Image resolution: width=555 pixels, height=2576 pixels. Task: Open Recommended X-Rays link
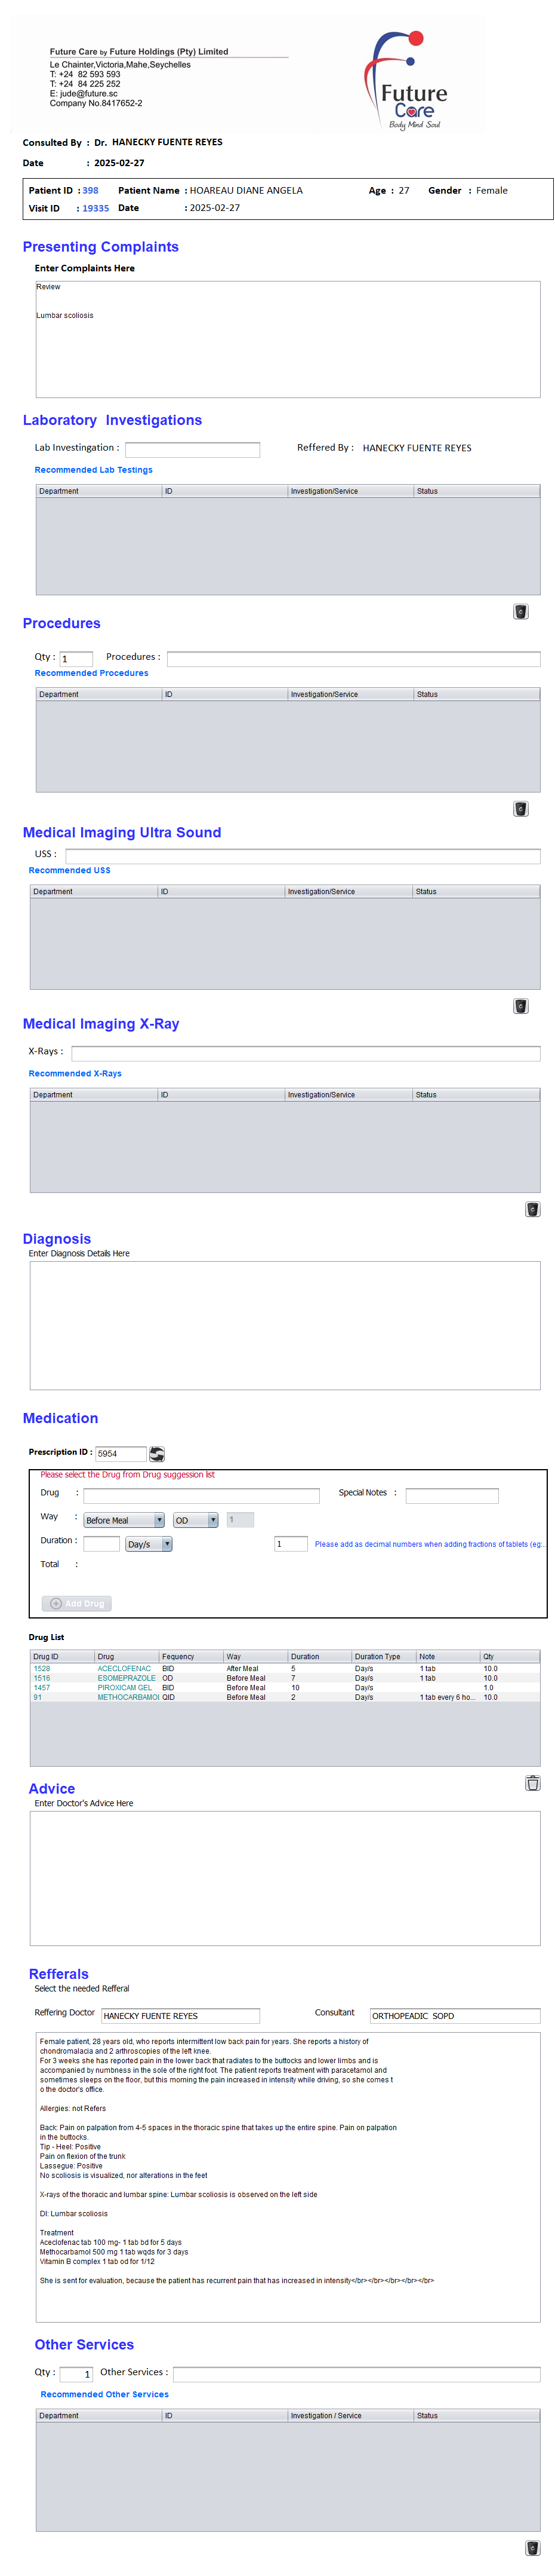click(x=75, y=1073)
